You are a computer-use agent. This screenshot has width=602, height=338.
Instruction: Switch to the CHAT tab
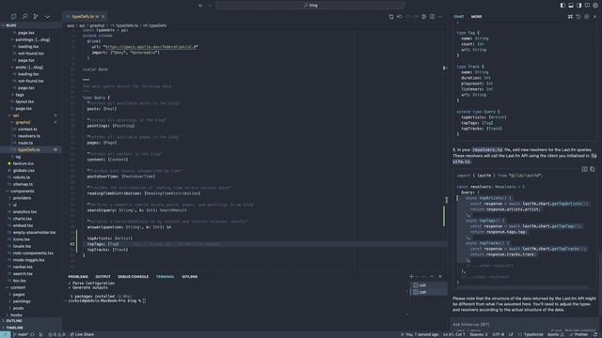tap(459, 17)
